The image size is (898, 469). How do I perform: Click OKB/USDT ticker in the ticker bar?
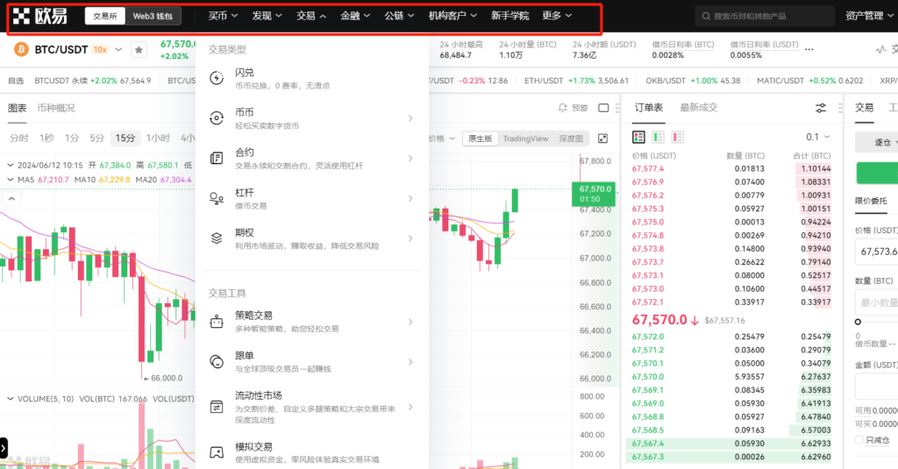(693, 81)
